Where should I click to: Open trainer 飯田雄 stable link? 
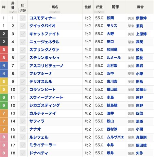141,145
